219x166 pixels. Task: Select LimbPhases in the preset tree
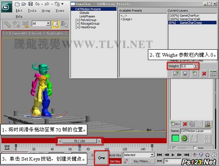[87, 16]
